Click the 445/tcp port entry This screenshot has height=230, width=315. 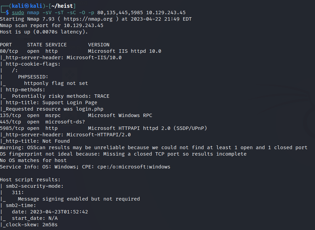coord(10,122)
